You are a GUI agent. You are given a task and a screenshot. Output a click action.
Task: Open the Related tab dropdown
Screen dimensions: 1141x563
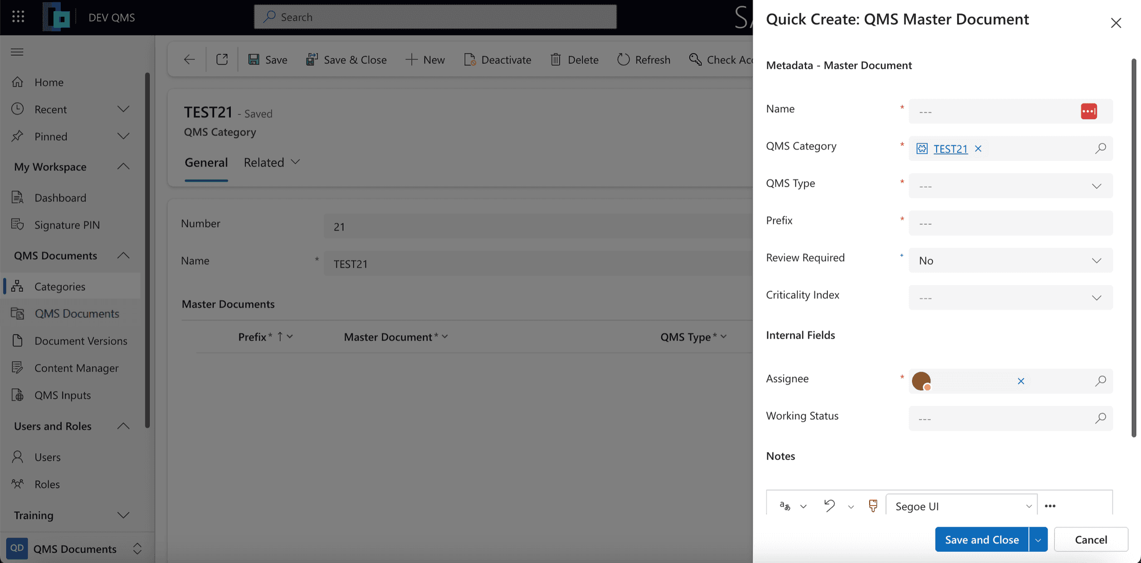tap(272, 163)
